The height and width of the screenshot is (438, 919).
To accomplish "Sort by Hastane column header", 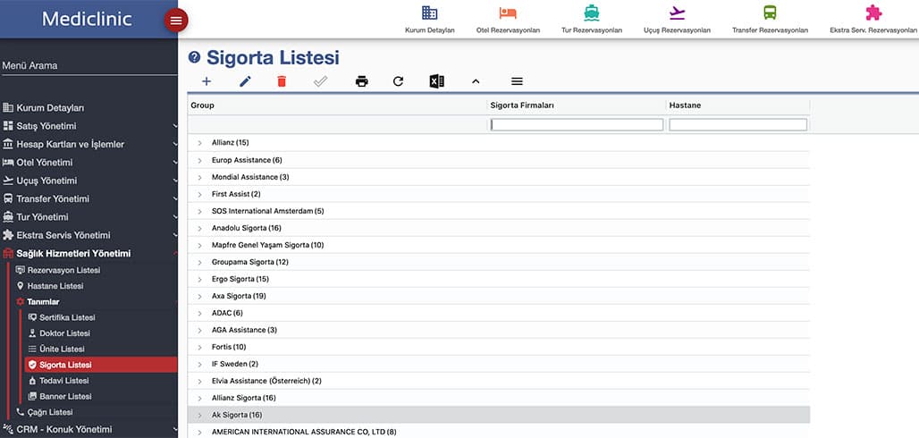I will pyautogui.click(x=685, y=105).
